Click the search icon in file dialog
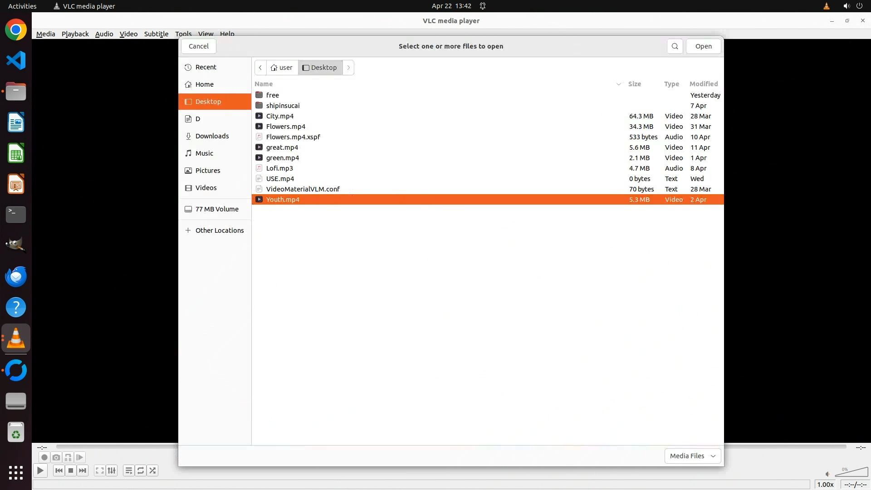 coord(675,46)
